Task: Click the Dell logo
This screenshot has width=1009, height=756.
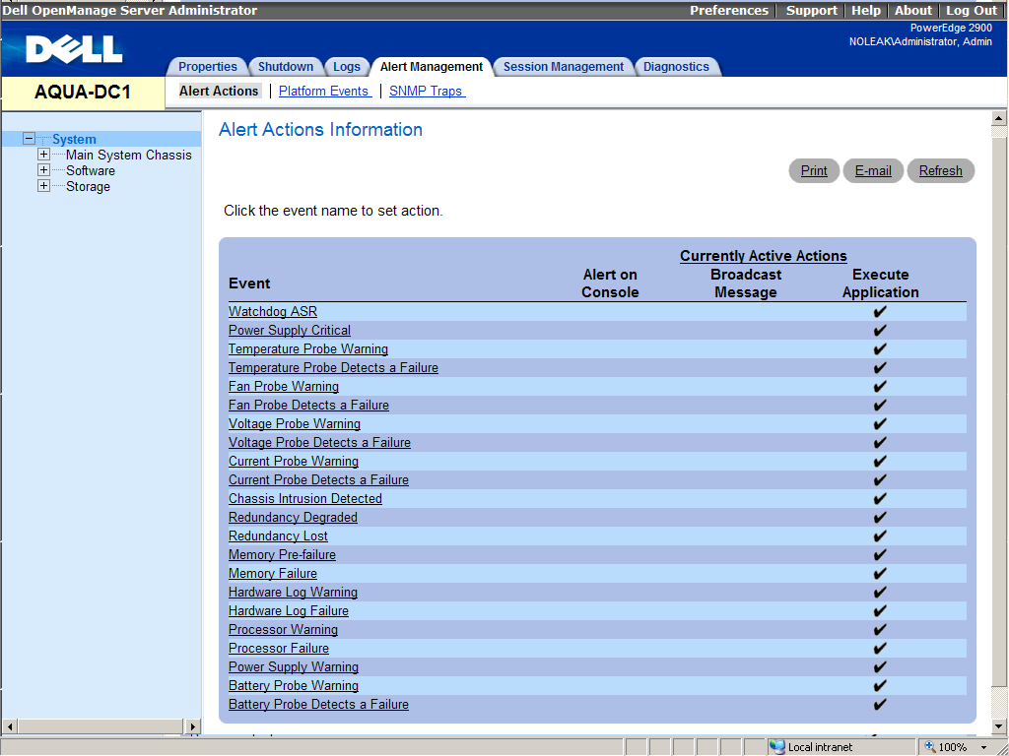Action: (74, 48)
